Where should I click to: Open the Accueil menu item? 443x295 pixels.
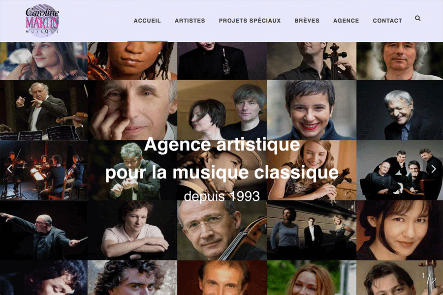(x=147, y=21)
